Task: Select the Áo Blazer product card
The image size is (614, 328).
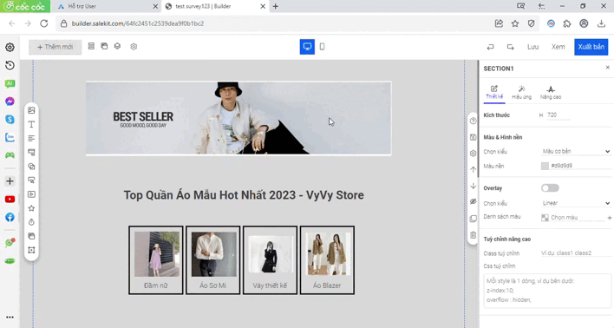Action: [327, 259]
